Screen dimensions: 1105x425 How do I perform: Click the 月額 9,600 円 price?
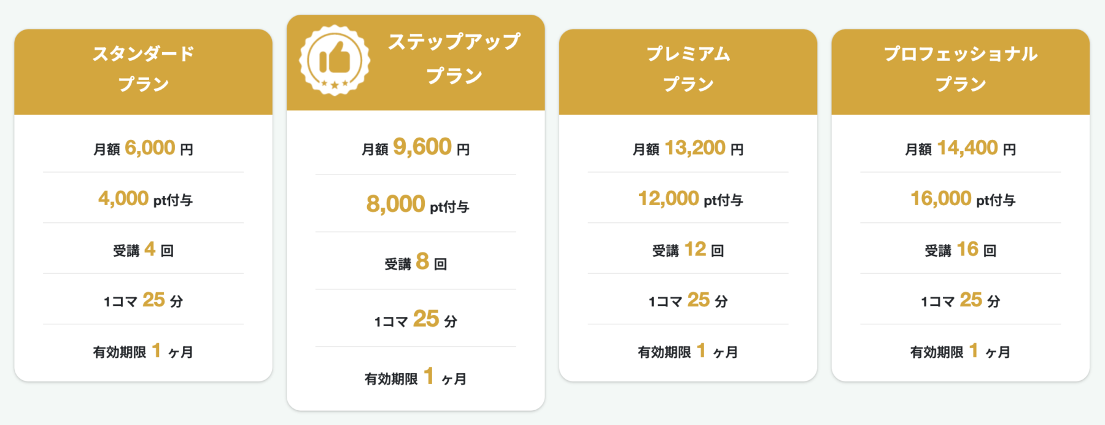[416, 147]
